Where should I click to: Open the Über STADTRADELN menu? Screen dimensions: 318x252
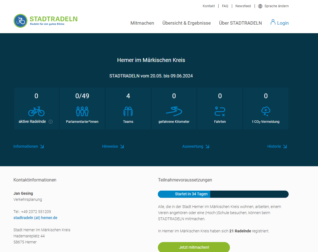coord(240,23)
